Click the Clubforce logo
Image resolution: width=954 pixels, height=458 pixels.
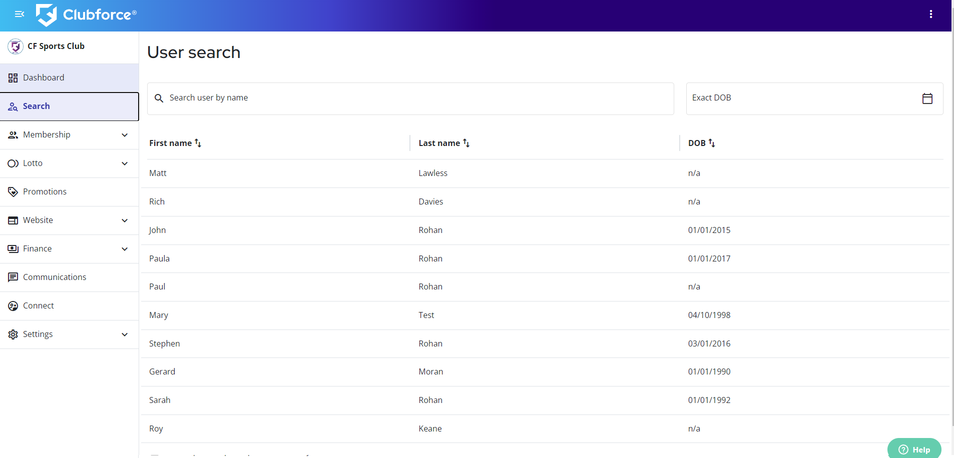86,15
